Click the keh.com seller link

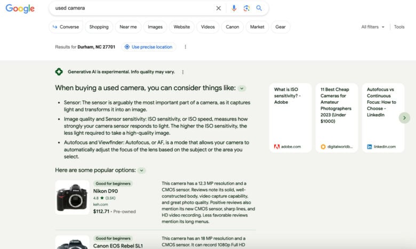point(100,204)
